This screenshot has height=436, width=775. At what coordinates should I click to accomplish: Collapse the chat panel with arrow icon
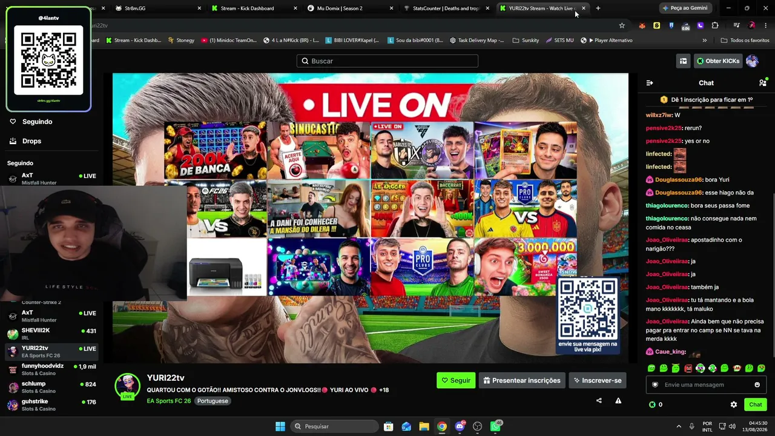[x=650, y=83]
